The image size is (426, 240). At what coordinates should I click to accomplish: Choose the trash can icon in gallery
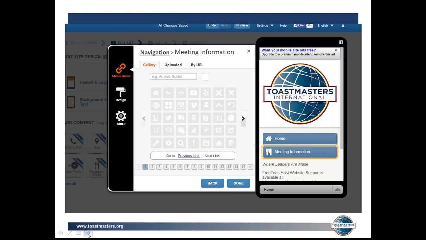[206, 118]
